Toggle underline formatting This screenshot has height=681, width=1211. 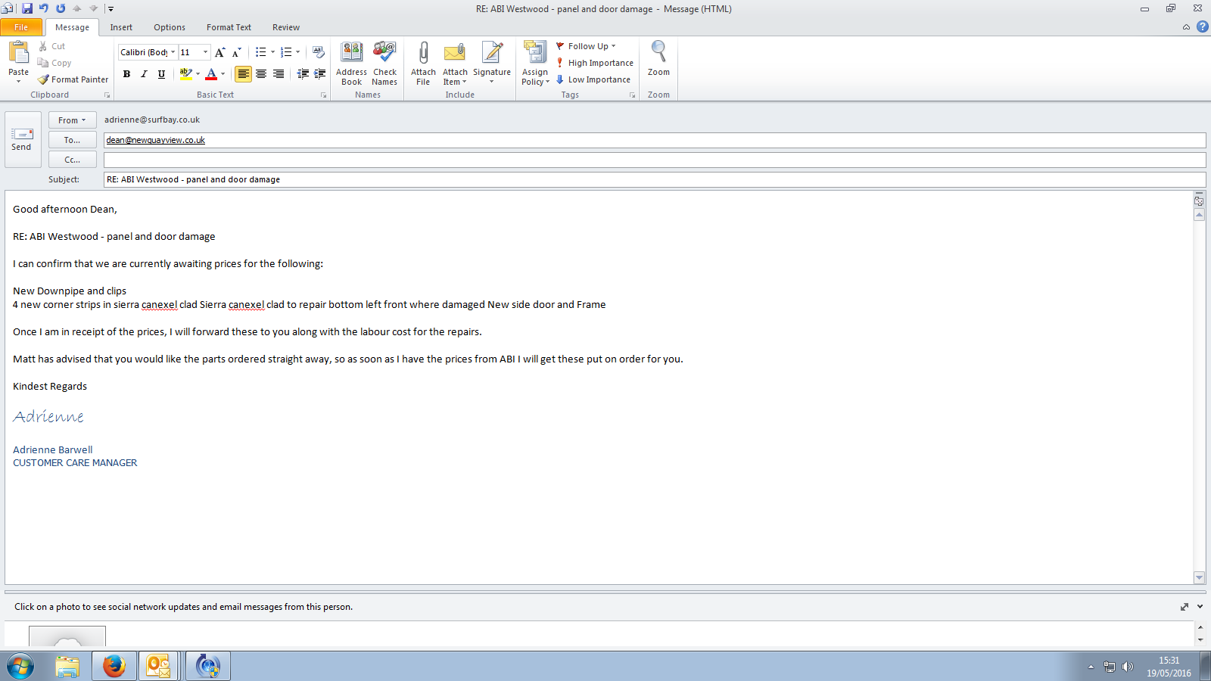pyautogui.click(x=161, y=74)
